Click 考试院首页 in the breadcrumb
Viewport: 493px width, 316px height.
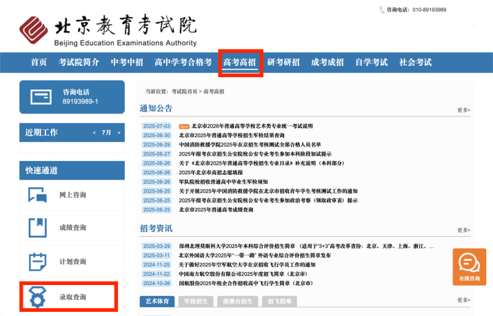pos(184,92)
